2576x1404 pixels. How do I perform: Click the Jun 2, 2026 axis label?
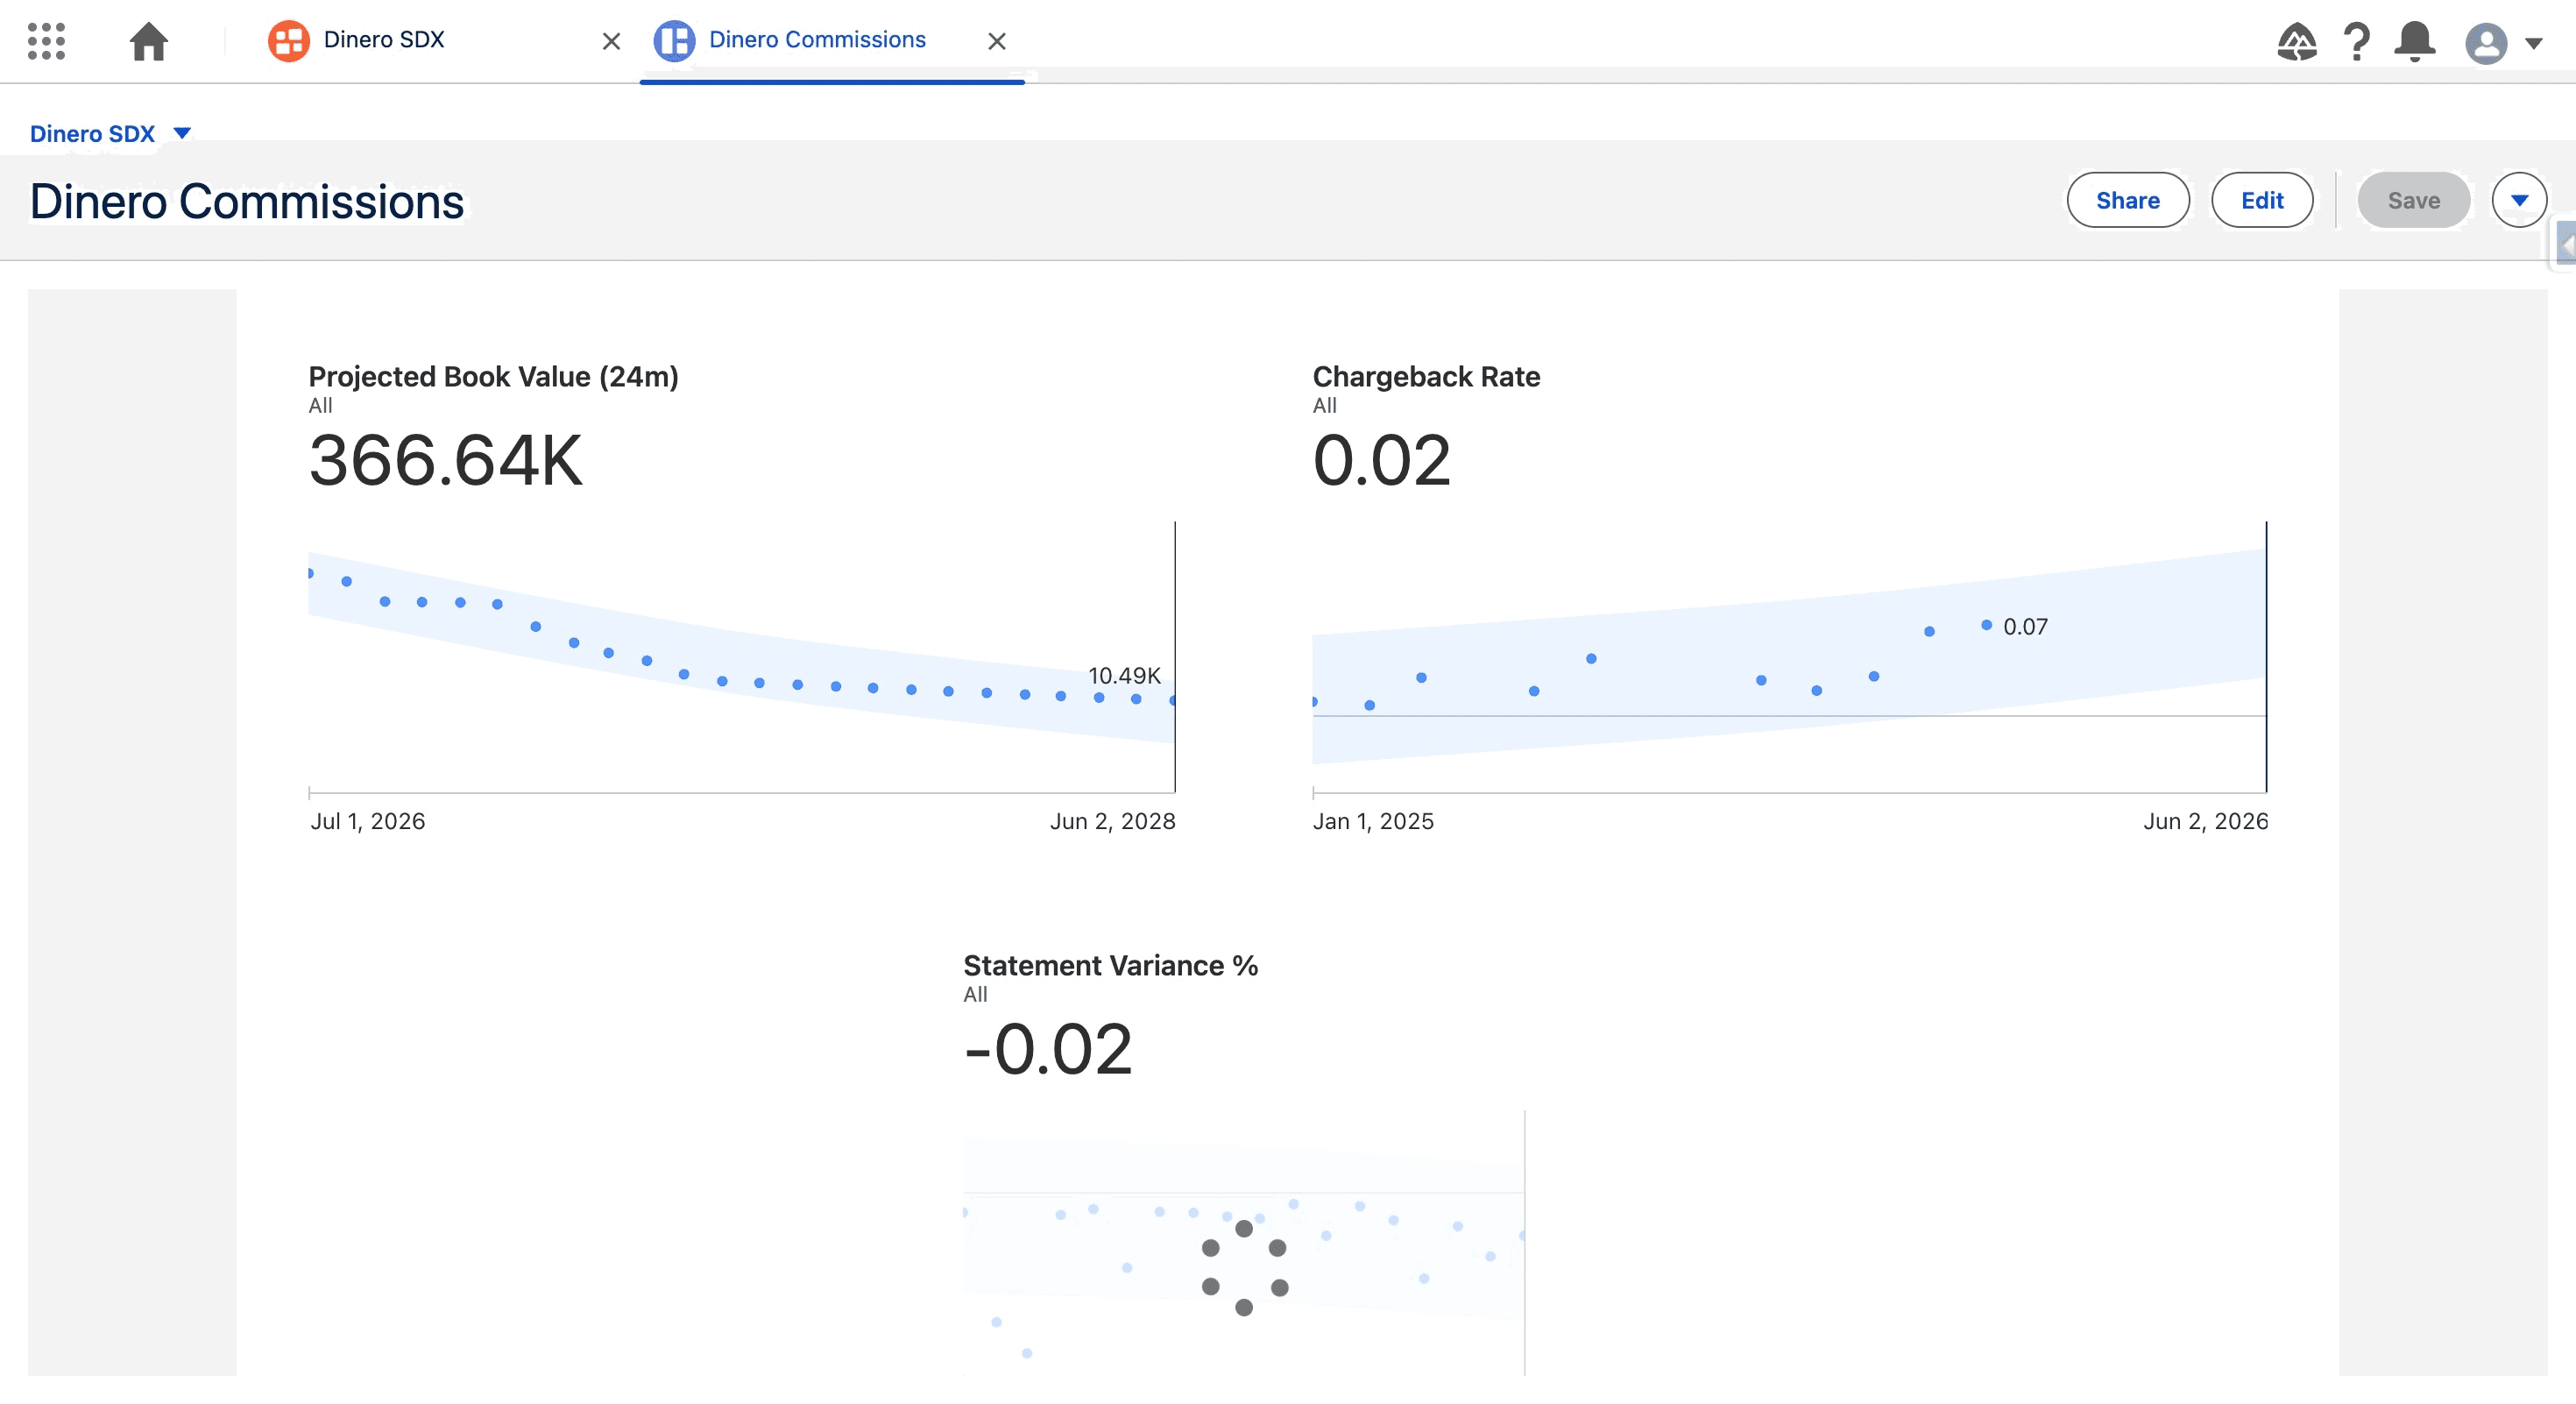(x=2205, y=822)
